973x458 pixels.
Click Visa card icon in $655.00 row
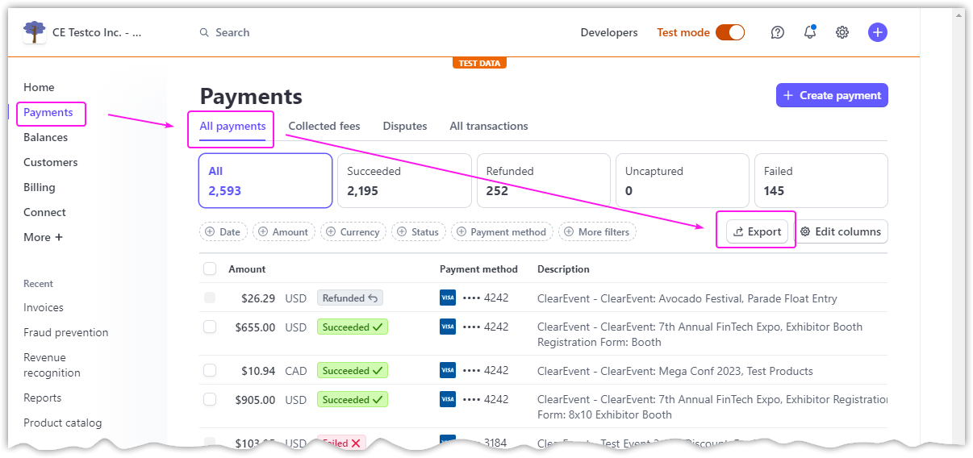click(448, 327)
